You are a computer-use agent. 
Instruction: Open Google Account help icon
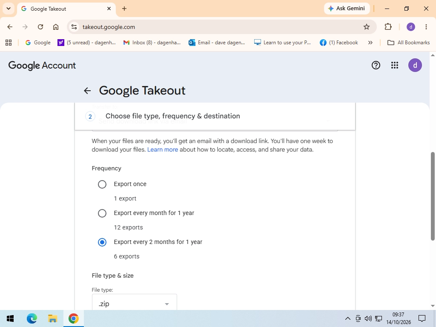tap(376, 65)
